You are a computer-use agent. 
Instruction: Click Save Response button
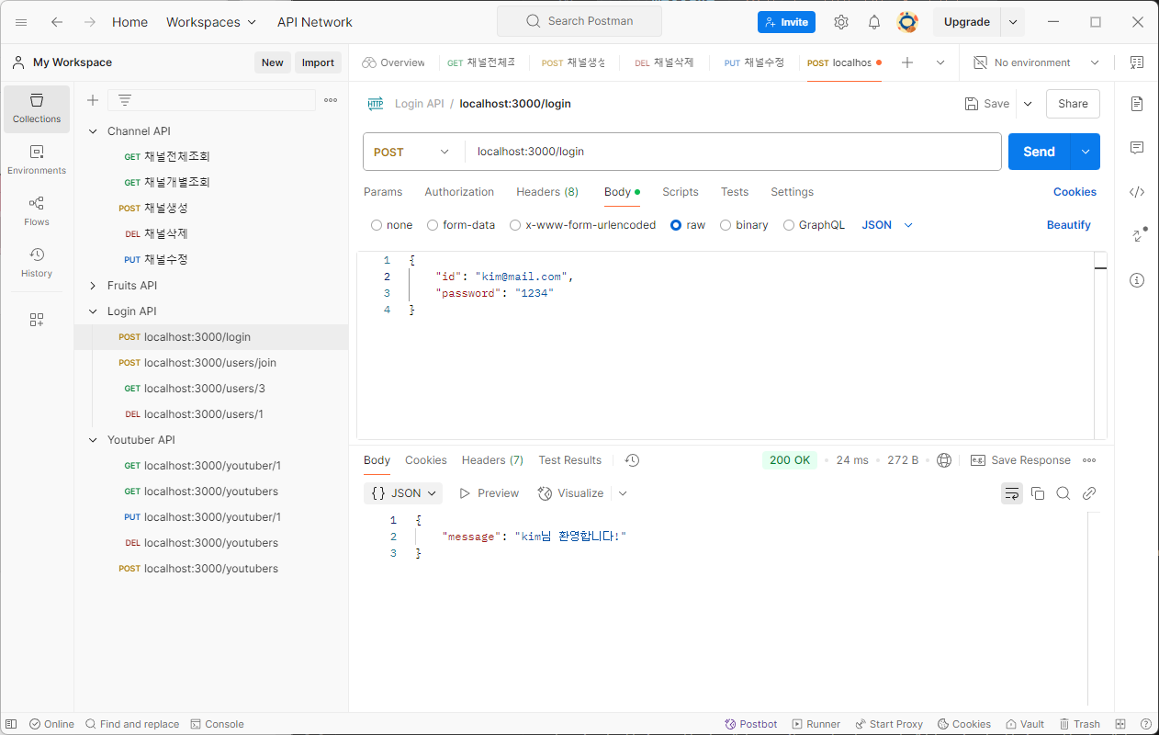[x=1020, y=460]
